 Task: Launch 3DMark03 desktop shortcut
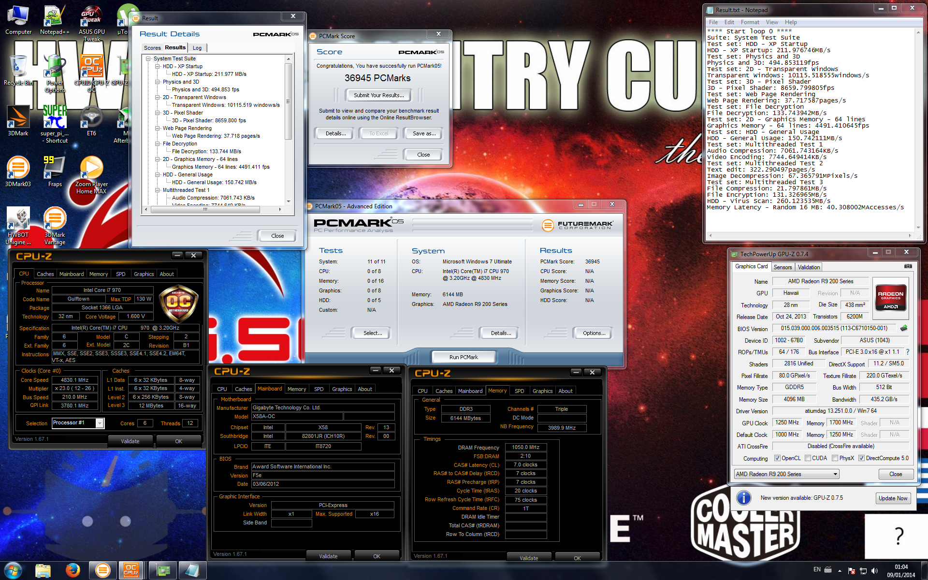click(18, 172)
